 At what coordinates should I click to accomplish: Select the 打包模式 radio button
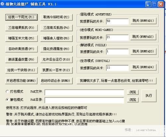point(7,91)
